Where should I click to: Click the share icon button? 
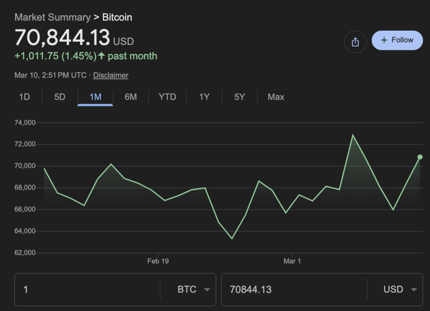[355, 42]
